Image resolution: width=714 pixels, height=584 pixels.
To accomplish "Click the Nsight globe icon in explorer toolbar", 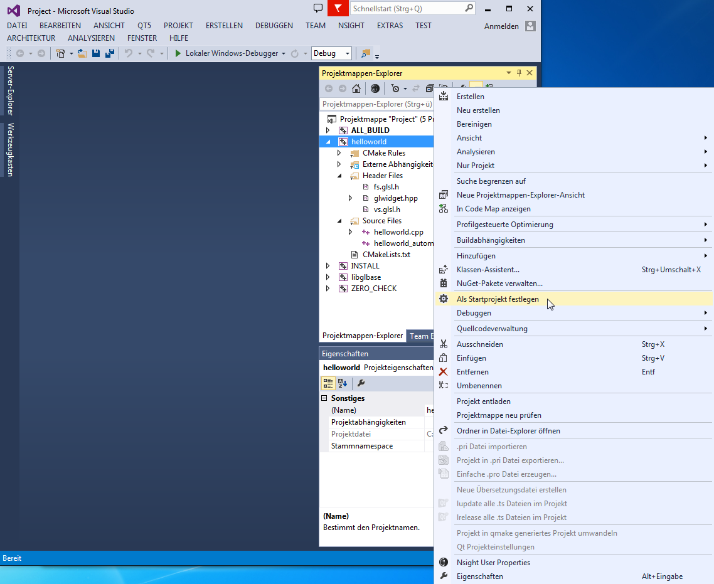I will coord(375,88).
